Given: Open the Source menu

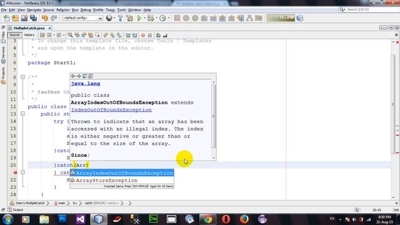Looking at the screenshot, I should (49, 10).
